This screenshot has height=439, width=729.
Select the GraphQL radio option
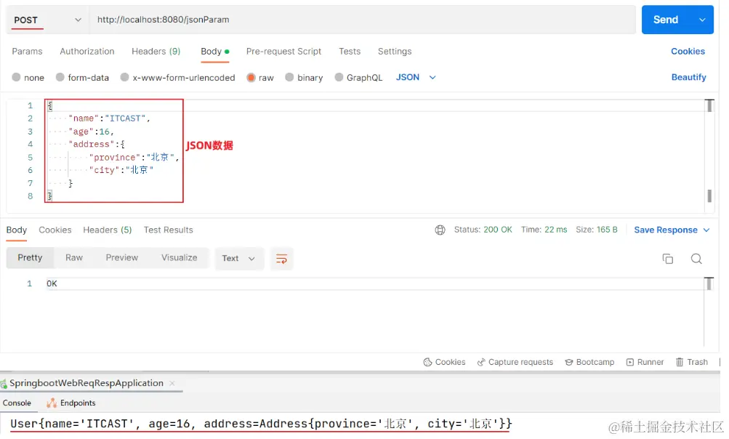[x=339, y=77]
